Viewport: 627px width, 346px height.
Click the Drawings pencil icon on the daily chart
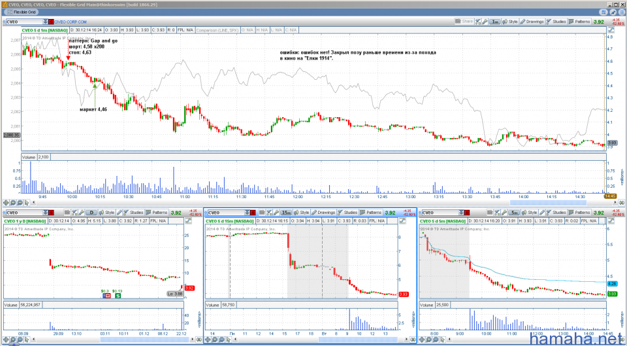(x=119, y=213)
